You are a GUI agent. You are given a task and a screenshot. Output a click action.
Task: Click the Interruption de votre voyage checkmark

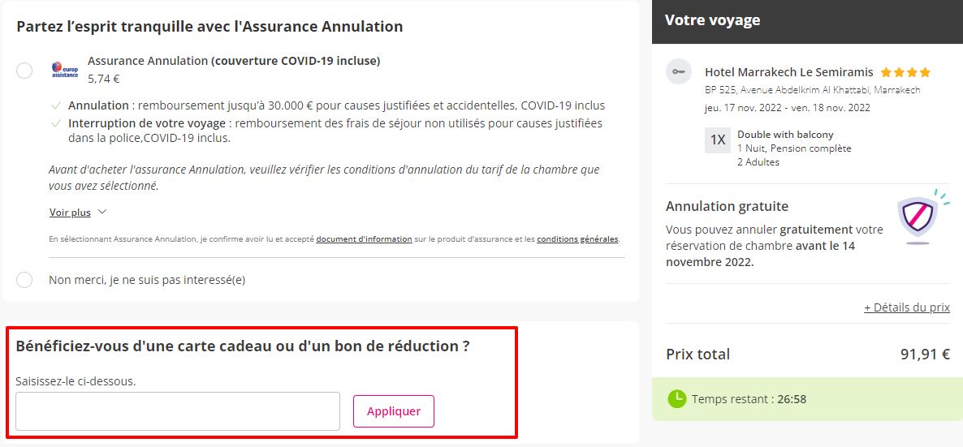pyautogui.click(x=55, y=123)
